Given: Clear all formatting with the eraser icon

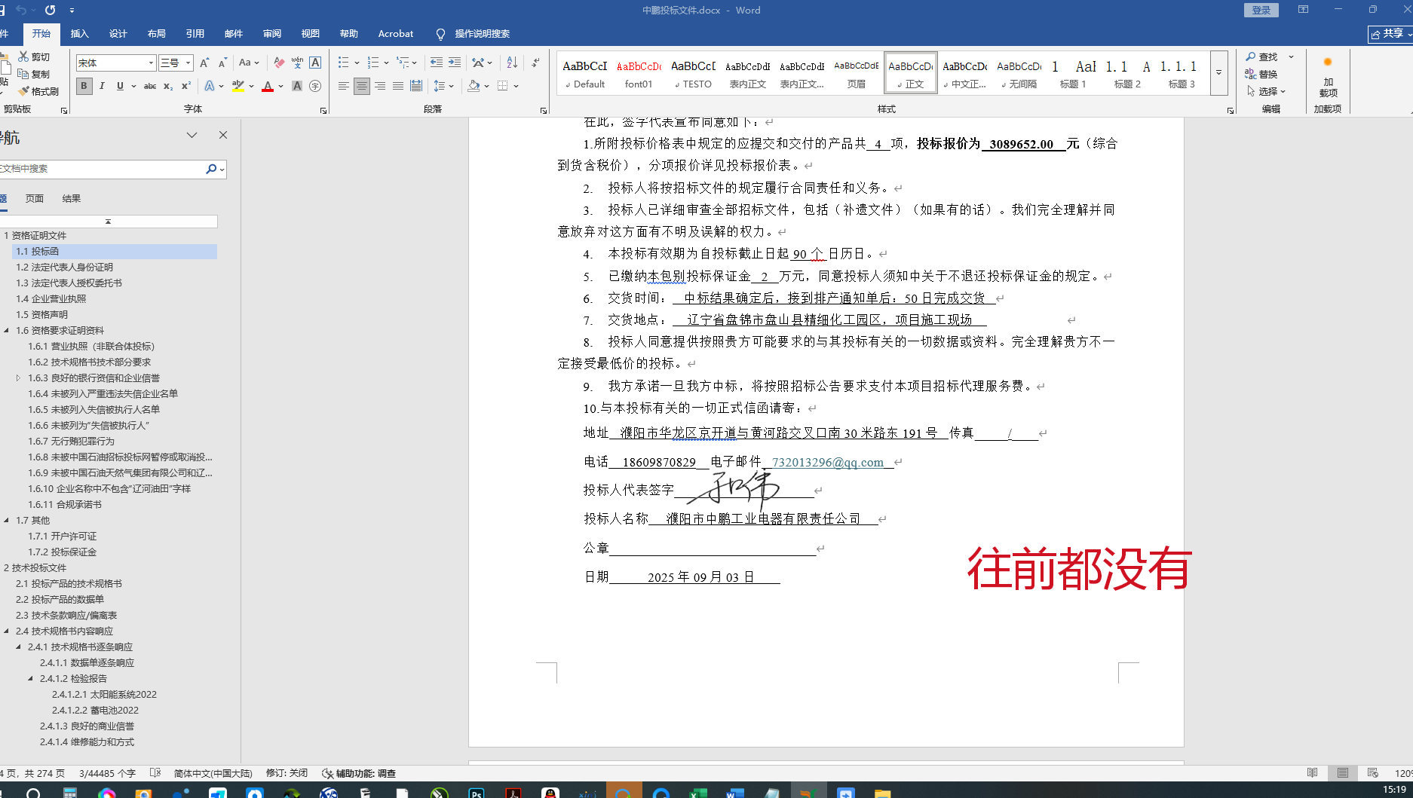Looking at the screenshot, I should coord(279,63).
